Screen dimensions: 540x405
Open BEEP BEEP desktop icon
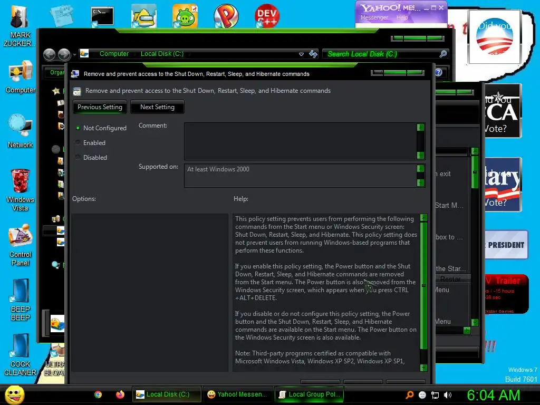[x=21, y=299]
